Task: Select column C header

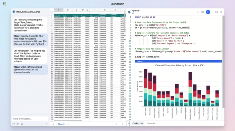Action: click(77, 10)
